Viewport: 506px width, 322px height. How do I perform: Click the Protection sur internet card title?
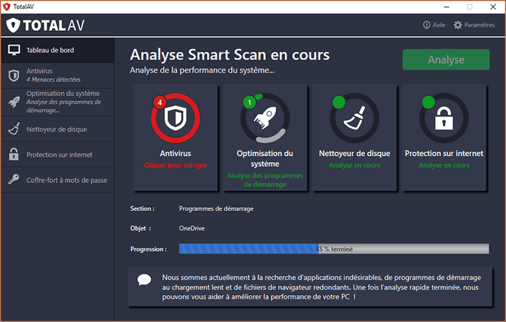coord(444,153)
